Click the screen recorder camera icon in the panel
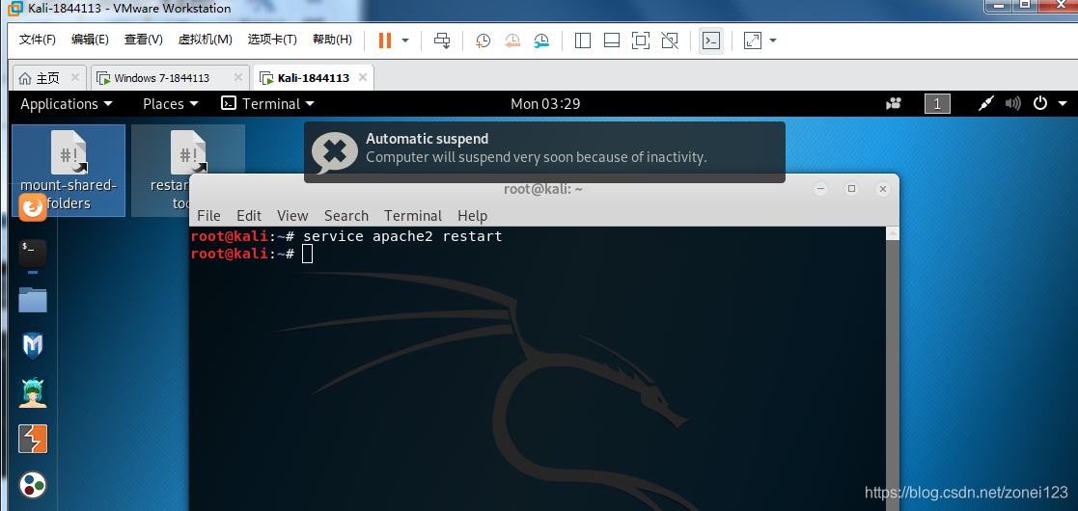 894,104
